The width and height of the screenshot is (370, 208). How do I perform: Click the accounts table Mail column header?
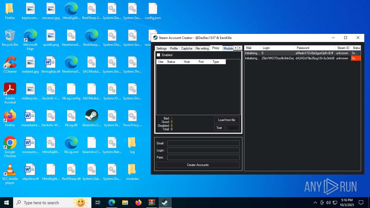point(252,48)
